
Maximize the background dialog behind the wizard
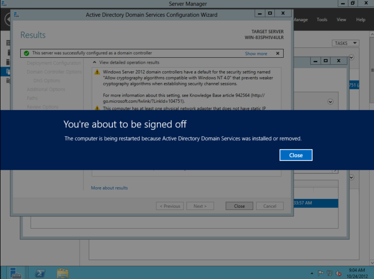click(x=326, y=61)
